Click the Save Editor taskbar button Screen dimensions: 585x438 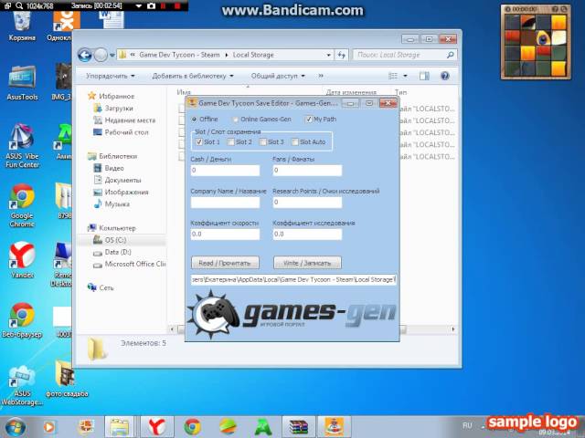tap(334, 427)
